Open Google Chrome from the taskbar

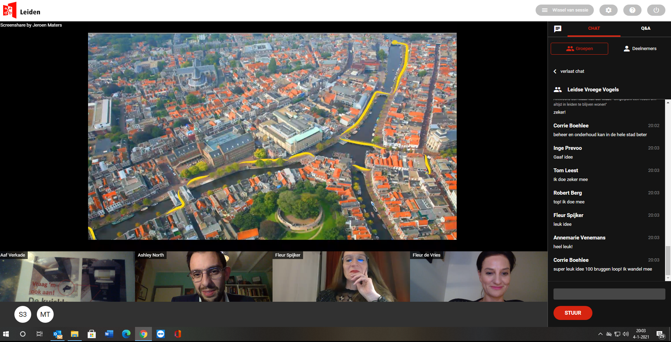[x=143, y=334]
